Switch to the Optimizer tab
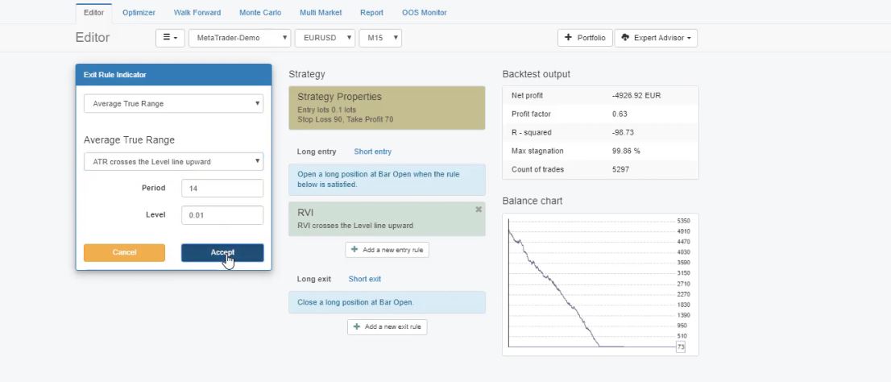 139,13
